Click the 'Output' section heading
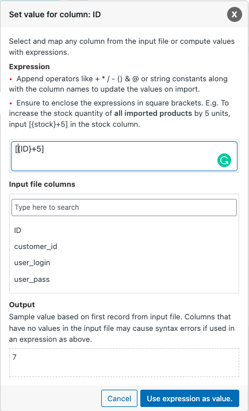Image resolution: width=249 pixels, height=411 pixels. (22, 304)
